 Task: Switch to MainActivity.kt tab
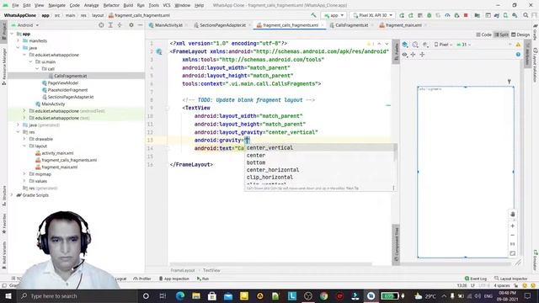coord(168,25)
